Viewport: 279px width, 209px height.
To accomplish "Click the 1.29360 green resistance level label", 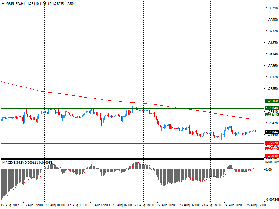I will pos(272,101).
